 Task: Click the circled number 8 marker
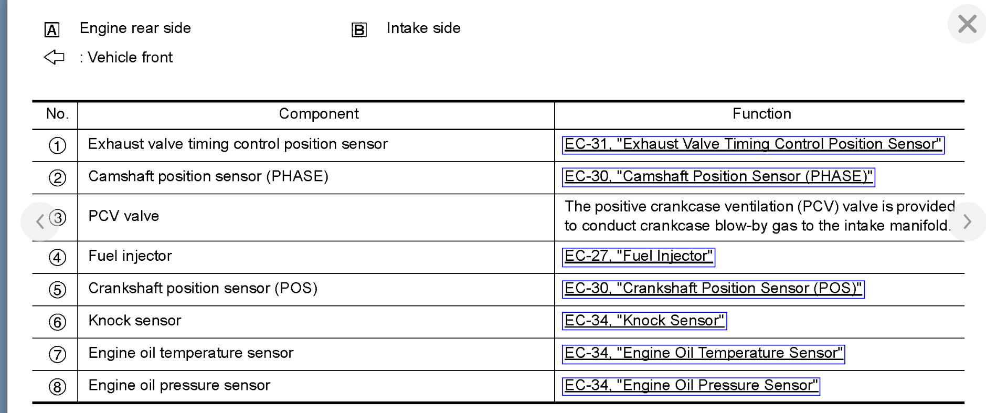pyautogui.click(x=57, y=387)
